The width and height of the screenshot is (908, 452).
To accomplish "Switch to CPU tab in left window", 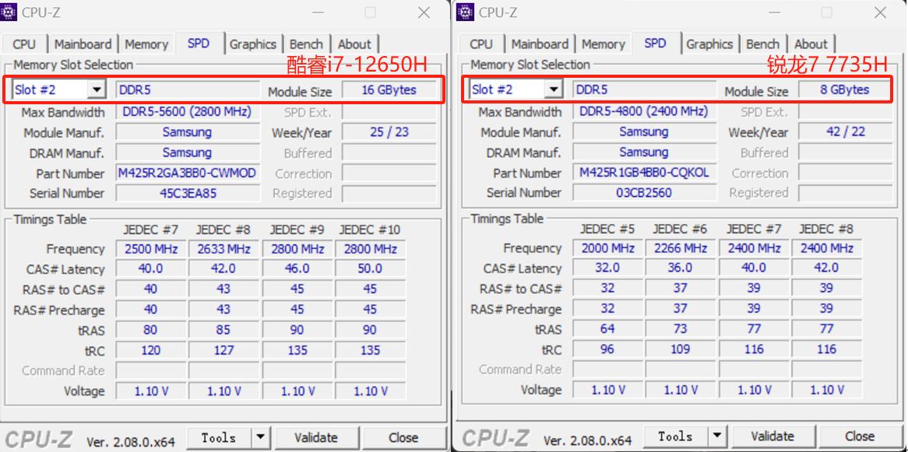I will pyautogui.click(x=23, y=44).
